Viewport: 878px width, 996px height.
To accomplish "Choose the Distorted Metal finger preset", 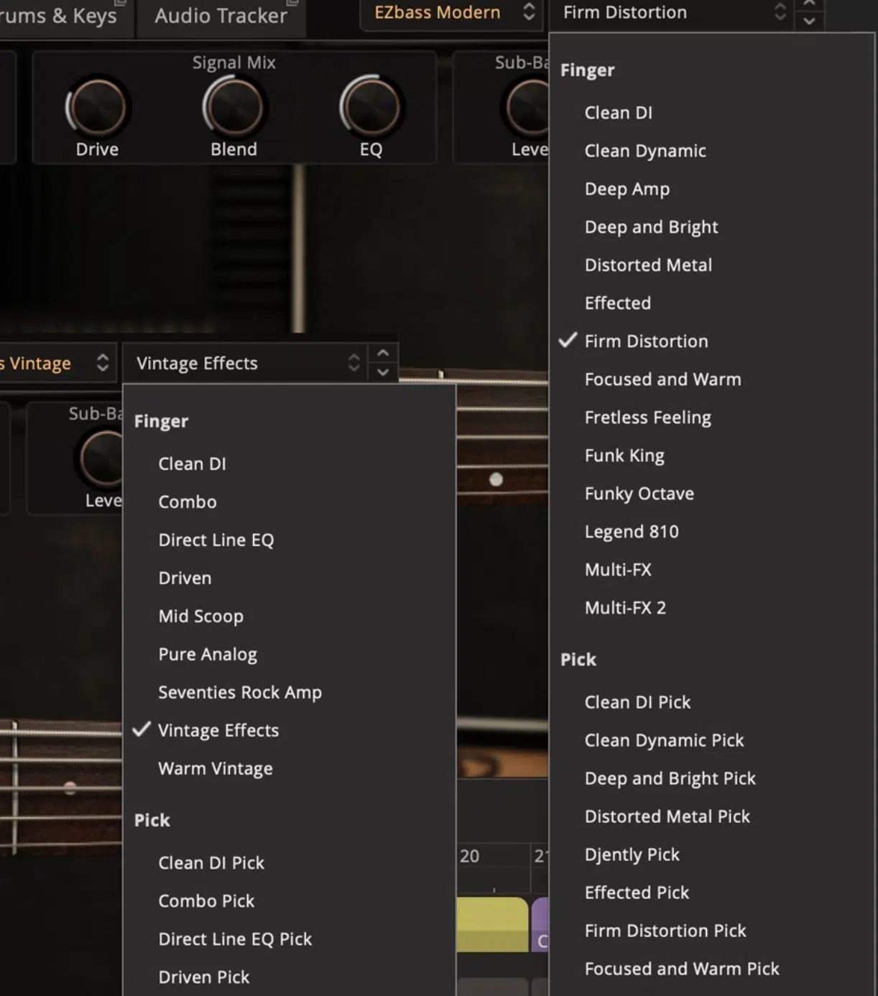I will pyautogui.click(x=712, y=265).
